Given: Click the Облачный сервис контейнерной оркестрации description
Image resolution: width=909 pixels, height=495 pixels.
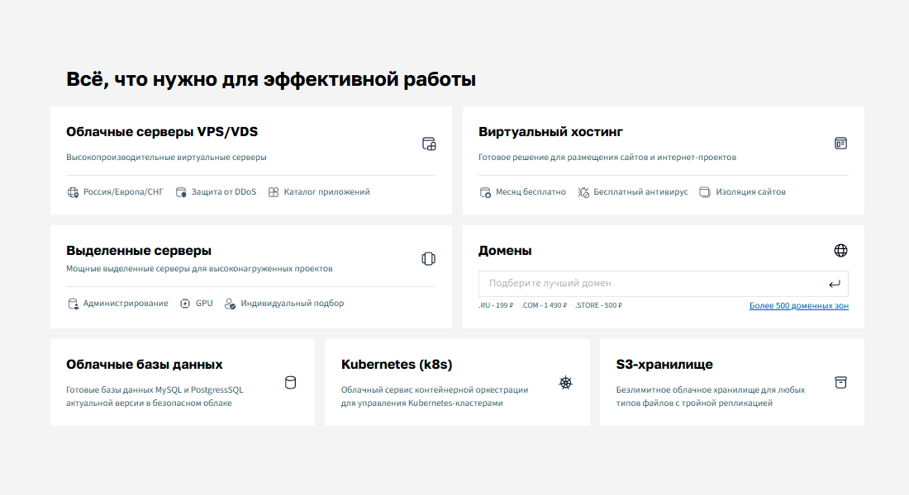Looking at the screenshot, I should (x=435, y=397).
